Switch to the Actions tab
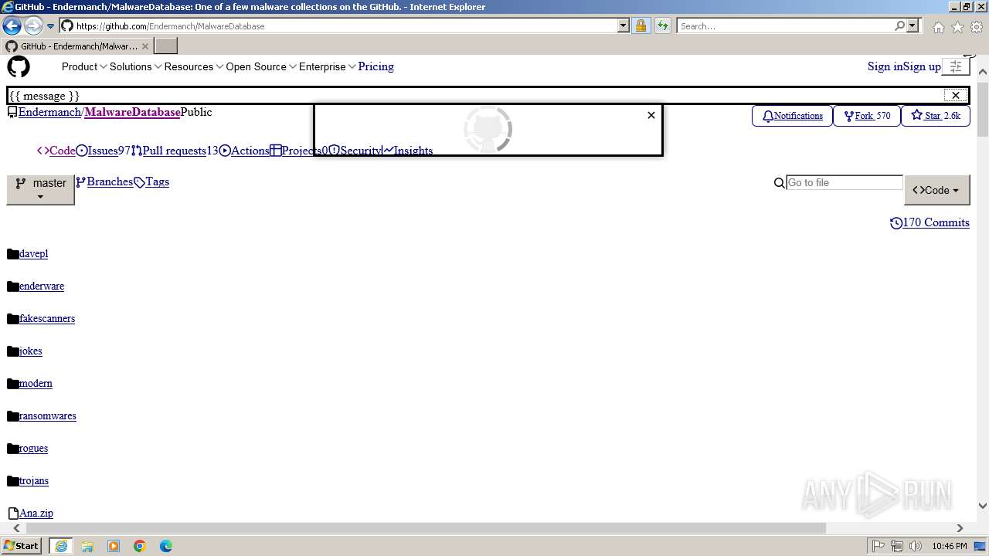 244,151
